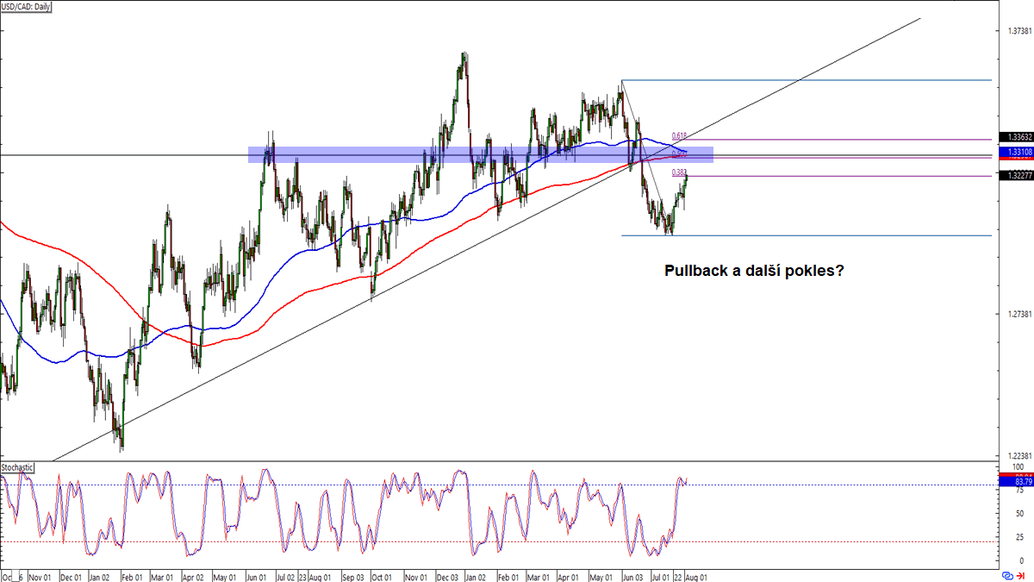This screenshot has height=582, width=1034.
Task: Click the Aug 01 date at axis end
Action: click(x=695, y=576)
